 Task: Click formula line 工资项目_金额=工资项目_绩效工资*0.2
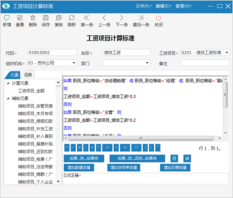pyautogui.click(x=100, y=120)
